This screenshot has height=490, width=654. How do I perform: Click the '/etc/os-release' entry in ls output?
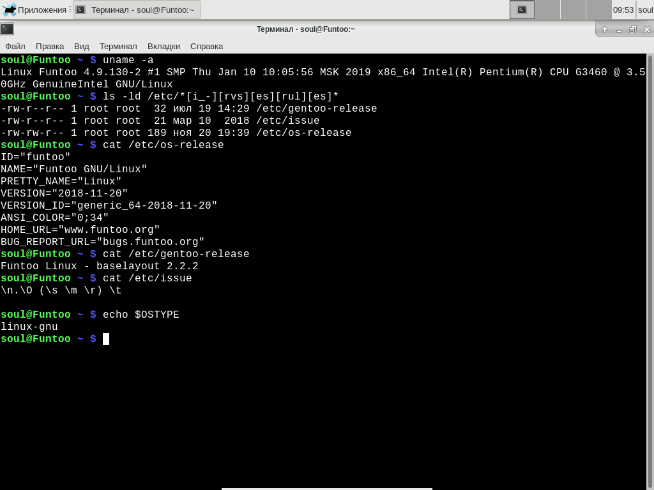[x=303, y=133]
